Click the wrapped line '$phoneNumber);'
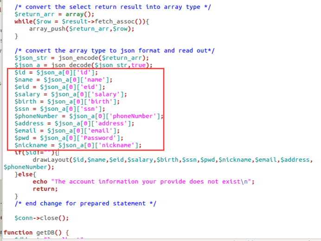This screenshot has height=241, width=321. coord(29,167)
